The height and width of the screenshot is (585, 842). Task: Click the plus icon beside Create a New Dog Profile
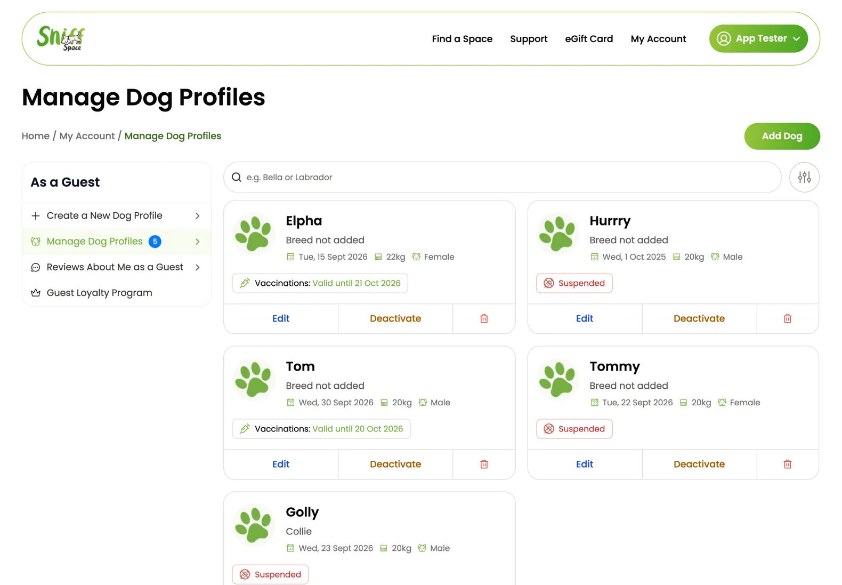click(36, 215)
